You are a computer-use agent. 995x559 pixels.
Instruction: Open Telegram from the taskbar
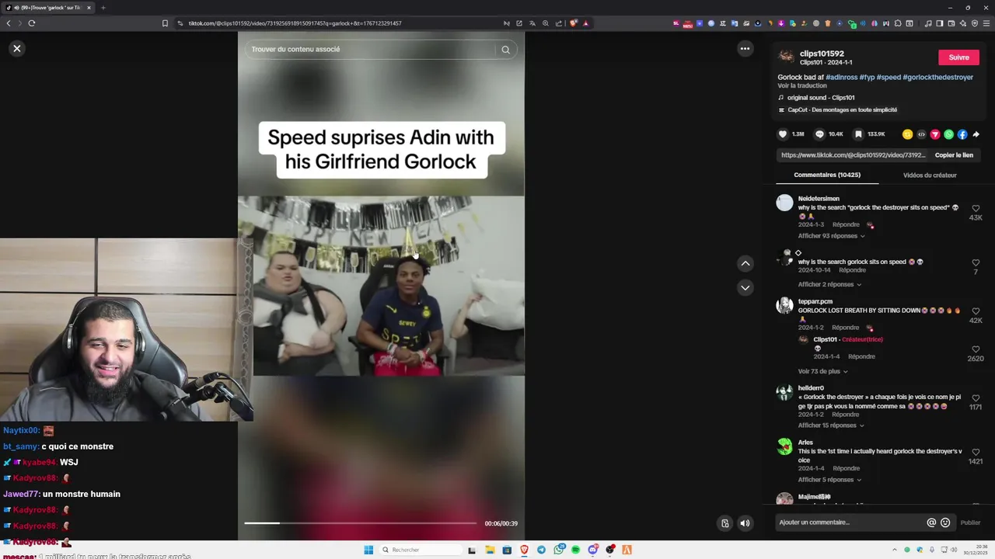coord(541,550)
